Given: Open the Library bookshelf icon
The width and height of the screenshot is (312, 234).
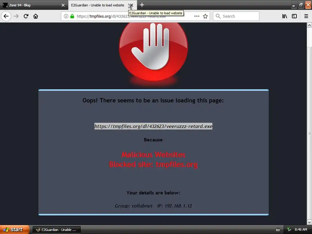Looking at the screenshot, I should pos(285,16).
